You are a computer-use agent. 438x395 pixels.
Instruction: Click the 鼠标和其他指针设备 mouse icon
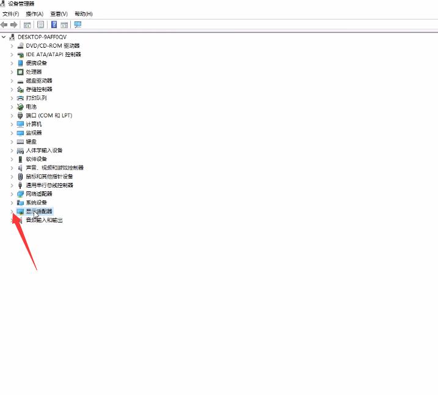coord(20,177)
